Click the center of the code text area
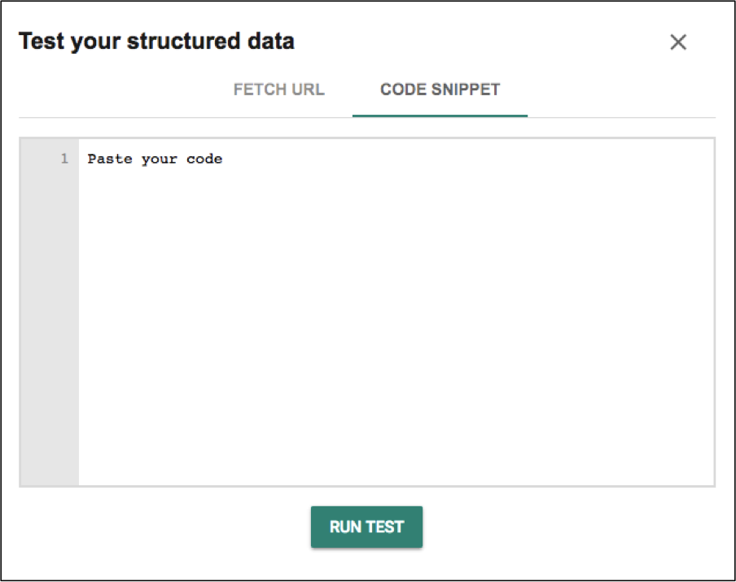736x582 pixels. click(x=396, y=312)
